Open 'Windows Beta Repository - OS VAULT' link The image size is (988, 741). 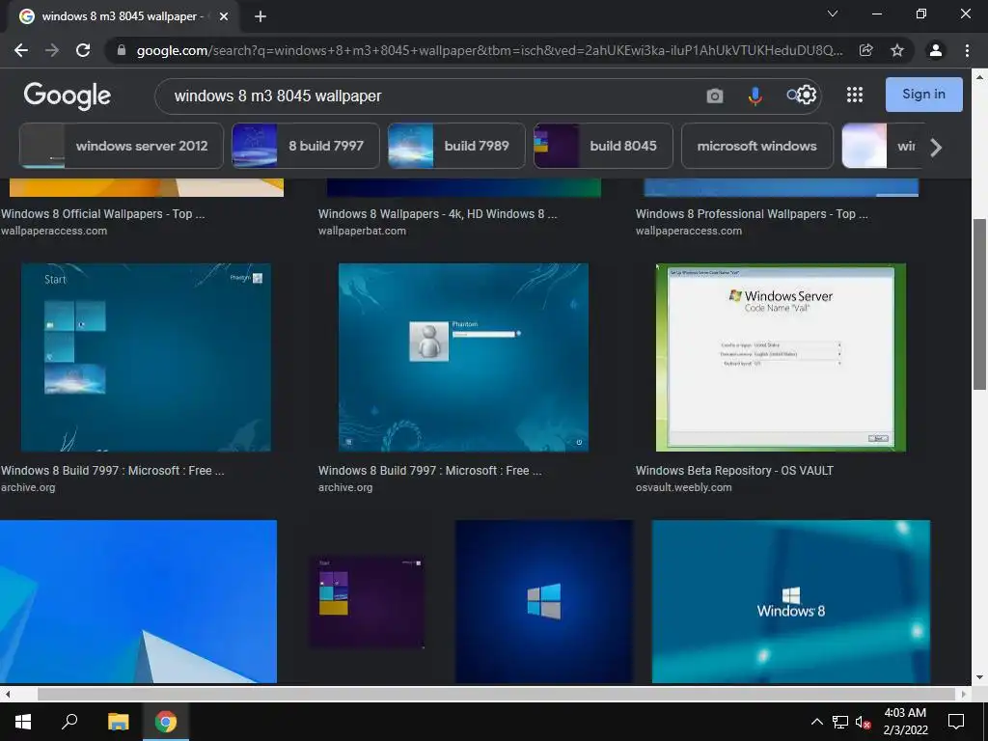[734, 470]
